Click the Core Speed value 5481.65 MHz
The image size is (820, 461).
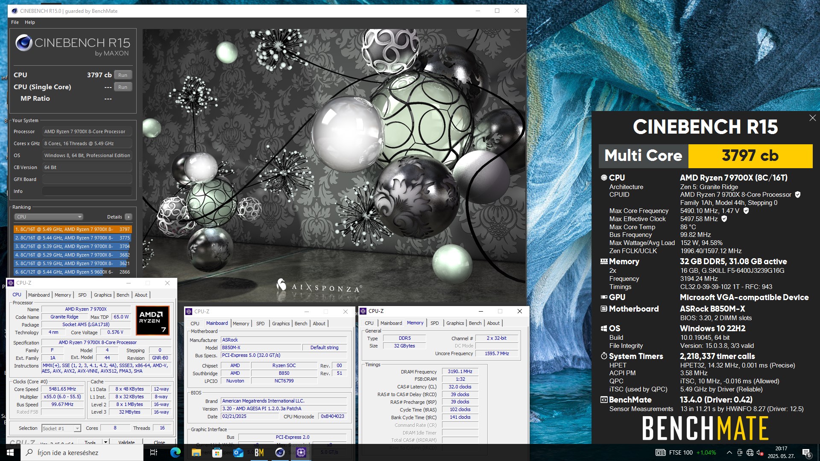click(x=63, y=389)
